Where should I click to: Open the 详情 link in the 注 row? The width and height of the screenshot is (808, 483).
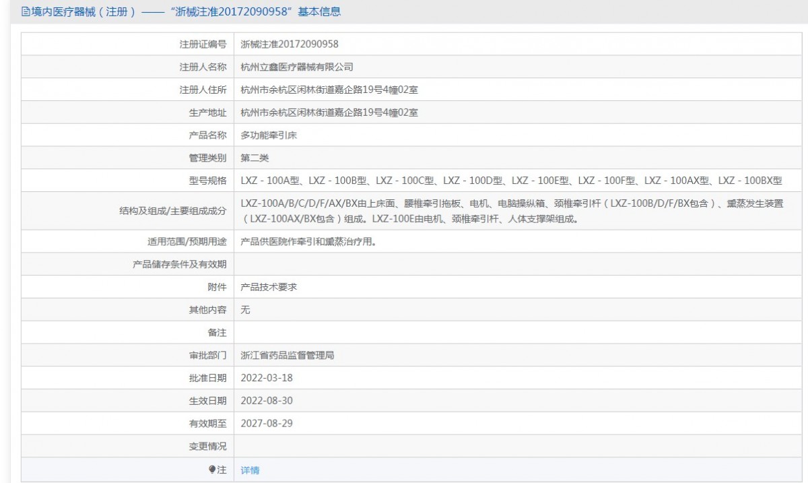pyautogui.click(x=250, y=470)
